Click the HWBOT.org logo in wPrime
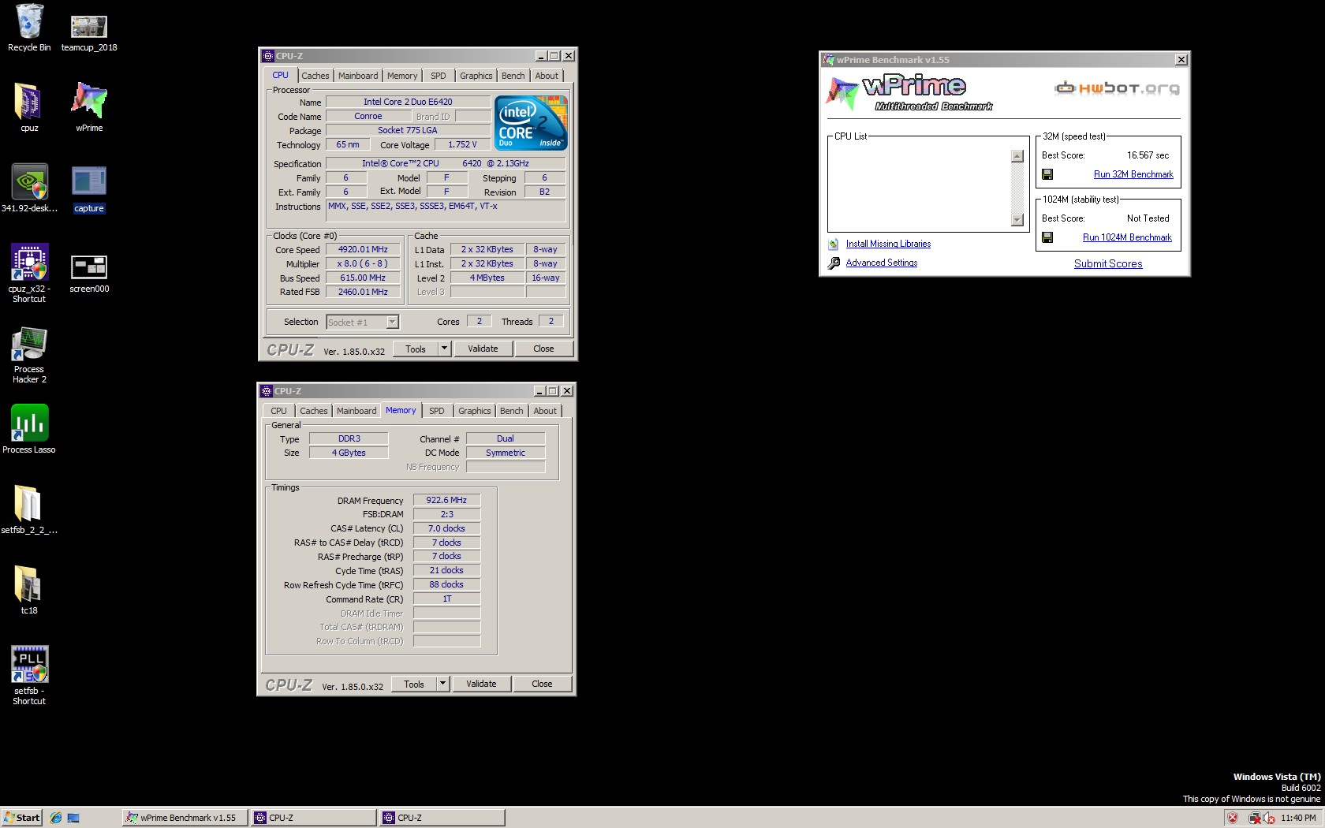This screenshot has width=1325, height=828. coord(1117,88)
